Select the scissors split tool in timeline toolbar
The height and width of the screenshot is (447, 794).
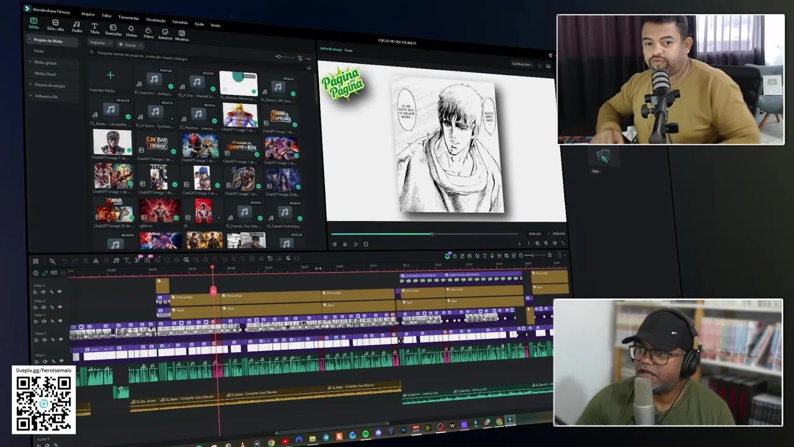coord(96,261)
